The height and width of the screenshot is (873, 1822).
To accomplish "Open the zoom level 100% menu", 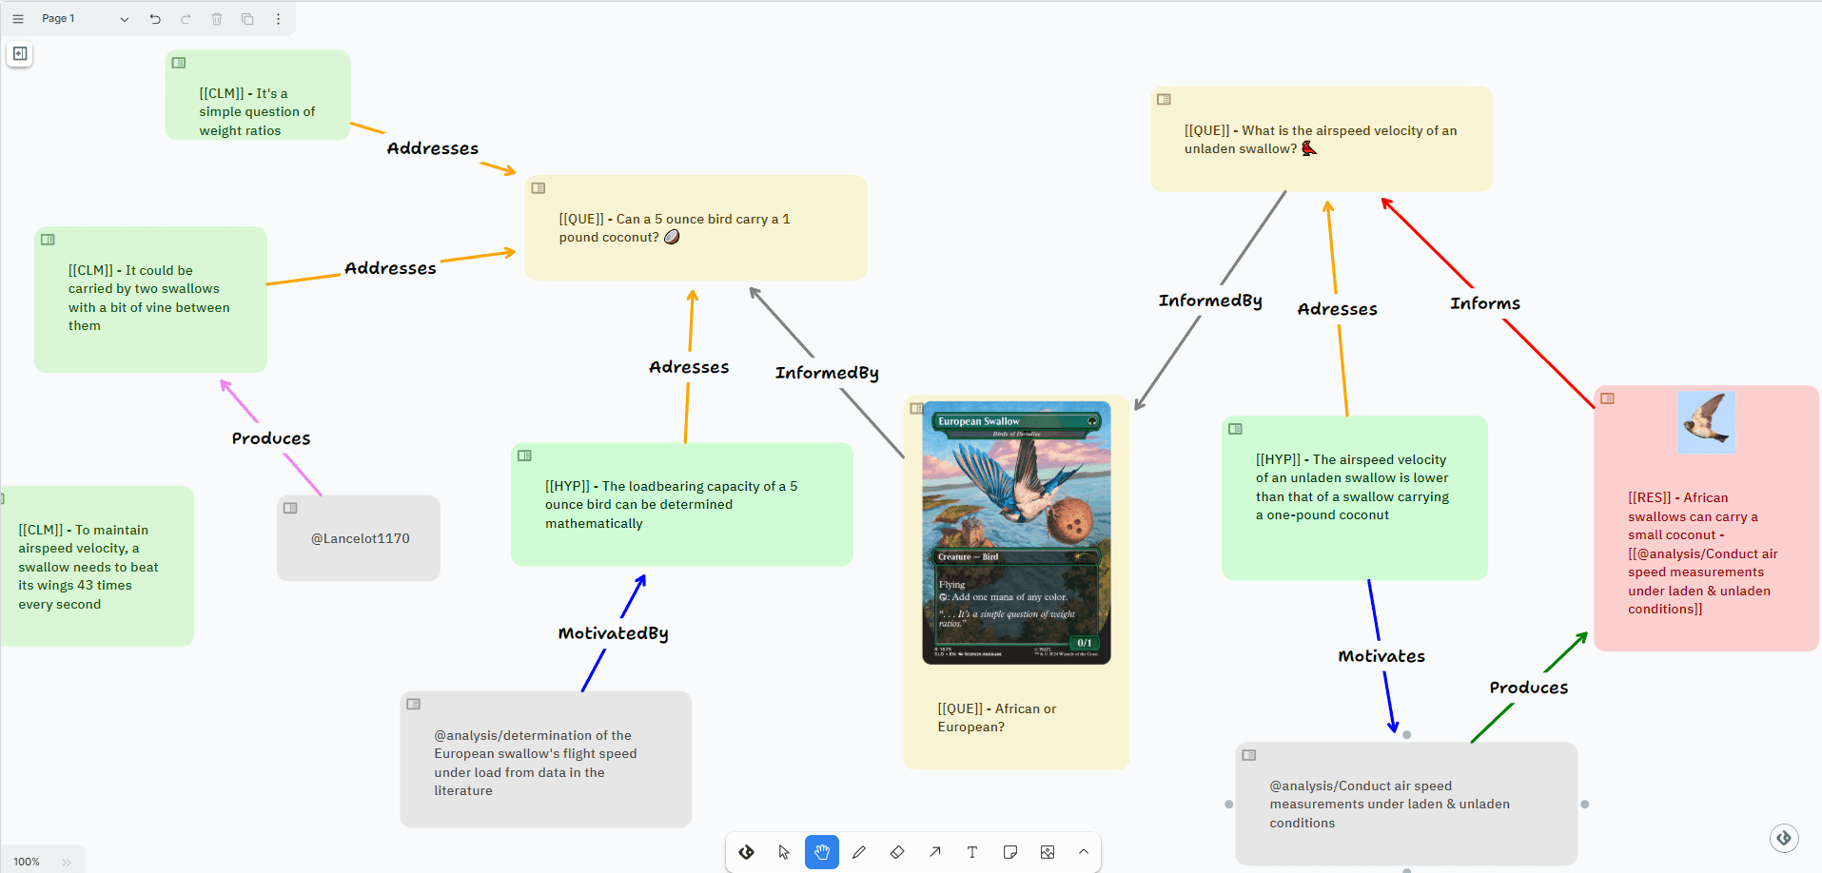I will click(x=27, y=862).
